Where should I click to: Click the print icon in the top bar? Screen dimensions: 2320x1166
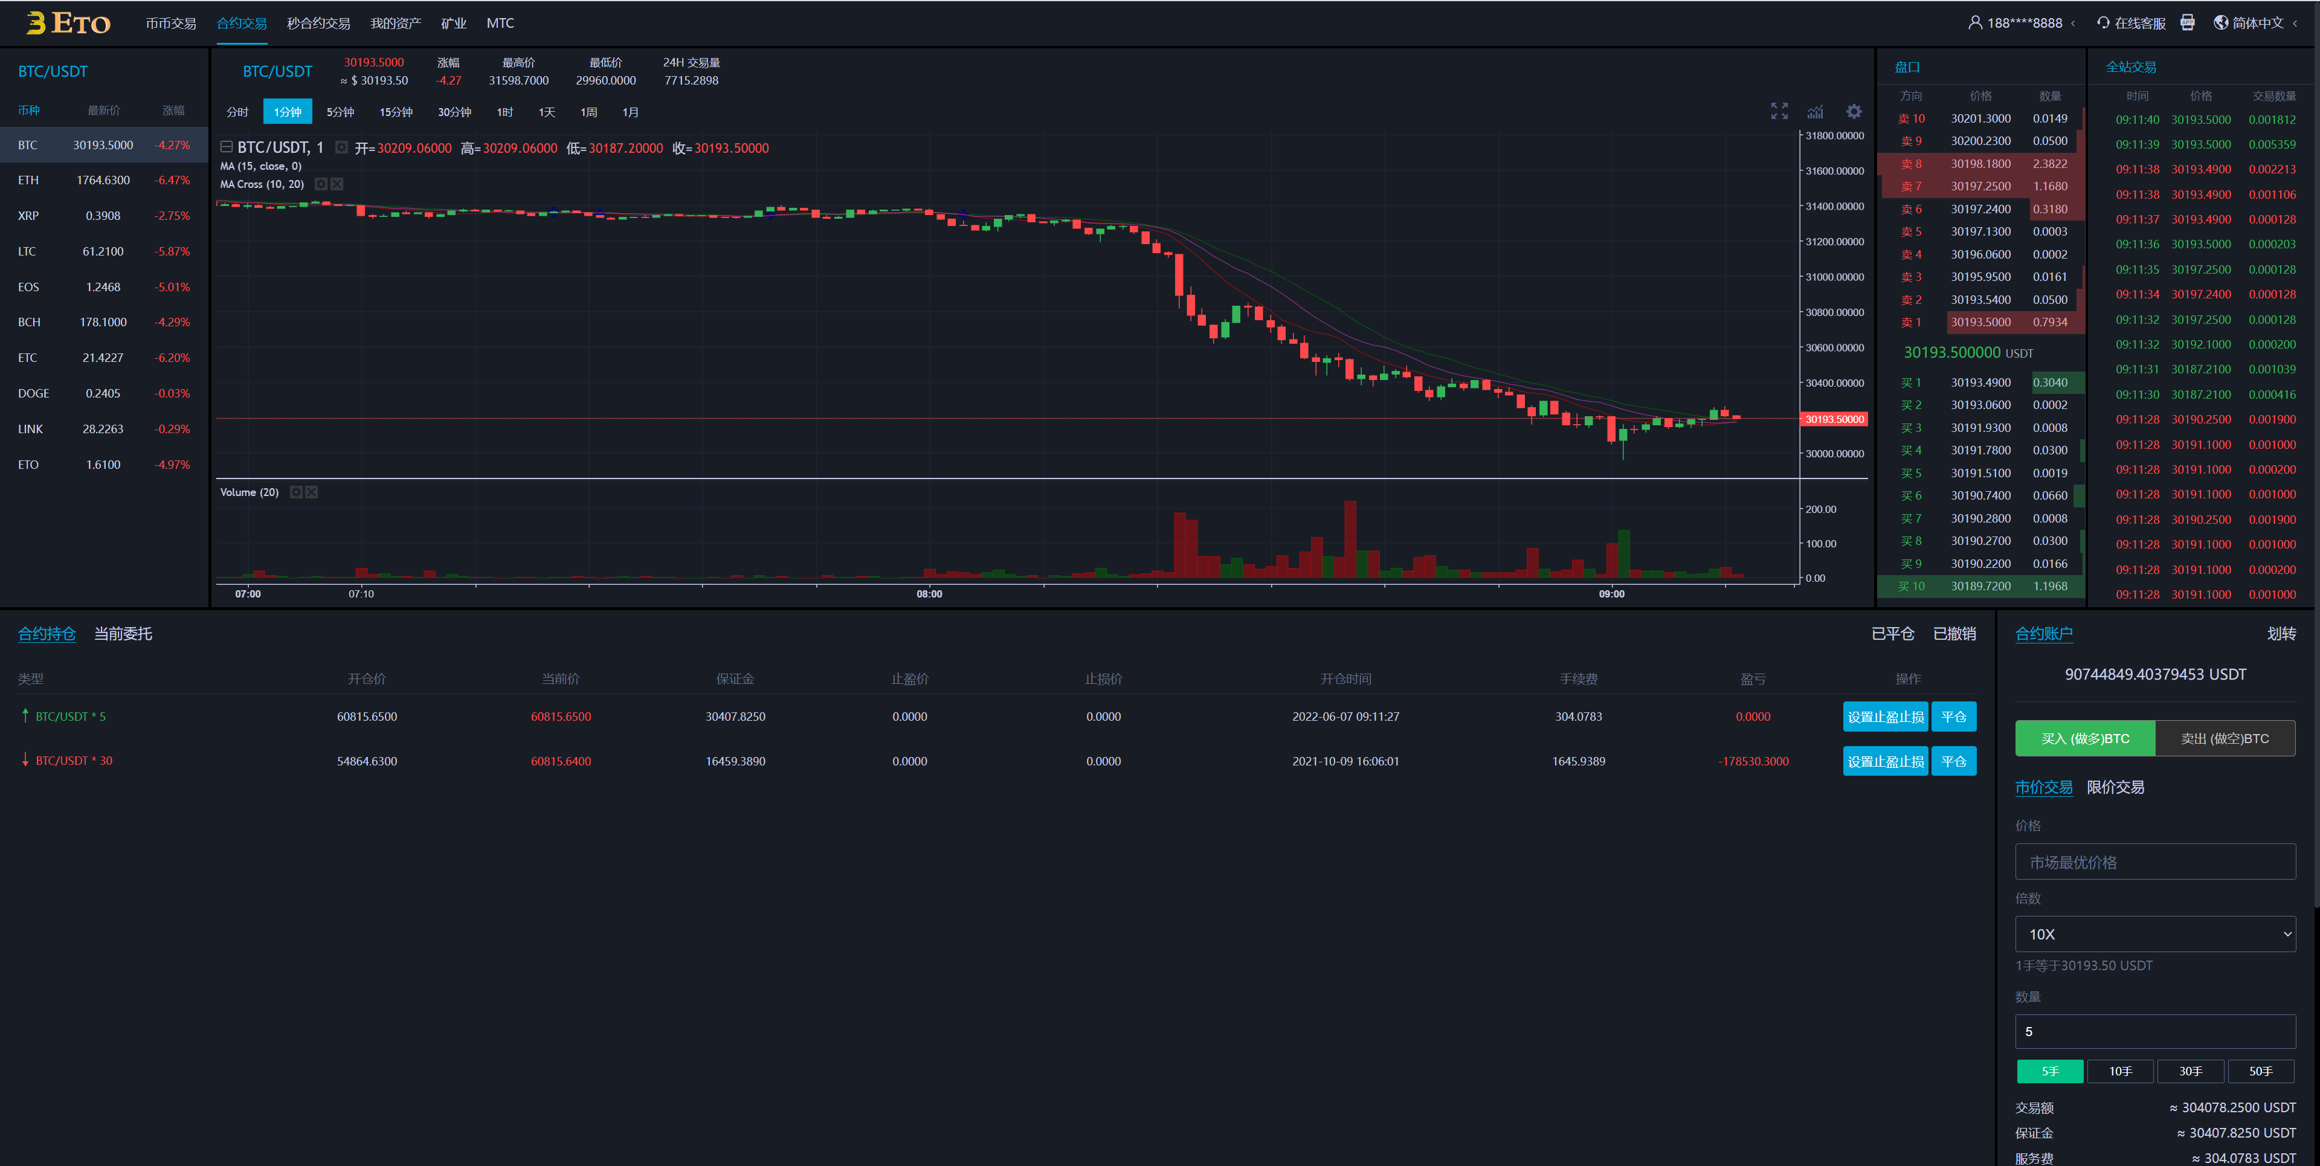(2186, 22)
